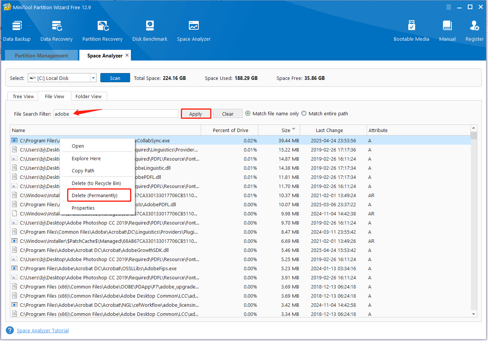The height and width of the screenshot is (341, 488).
Task: Choose Delete (Permanently)
Action: (x=99, y=195)
